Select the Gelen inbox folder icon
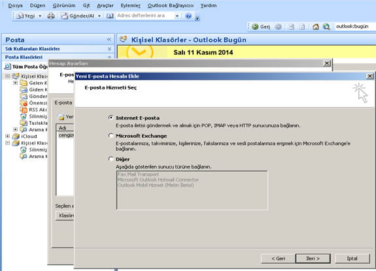This screenshot has width=376, height=271. 24,83
